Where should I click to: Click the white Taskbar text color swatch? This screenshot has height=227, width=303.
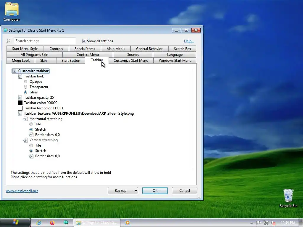click(20, 108)
